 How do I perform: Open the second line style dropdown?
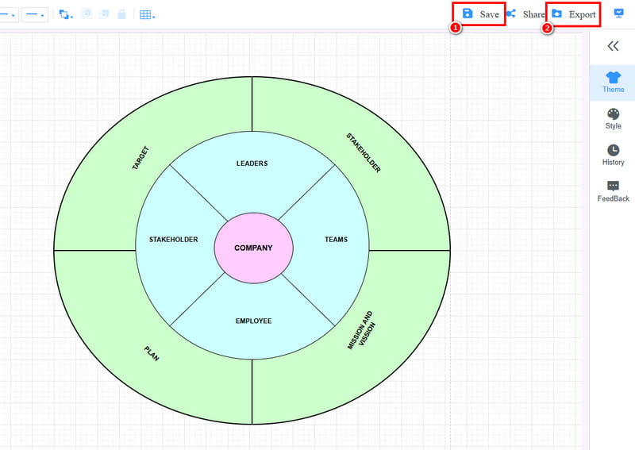34,14
